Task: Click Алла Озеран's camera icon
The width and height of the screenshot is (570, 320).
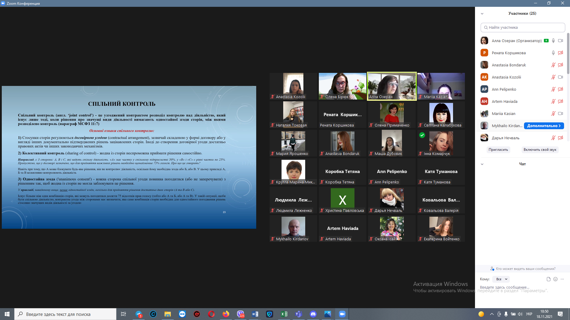Action: [x=560, y=41]
